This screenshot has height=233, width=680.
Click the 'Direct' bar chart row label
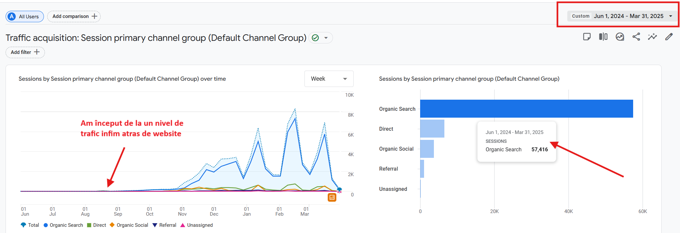(x=386, y=129)
